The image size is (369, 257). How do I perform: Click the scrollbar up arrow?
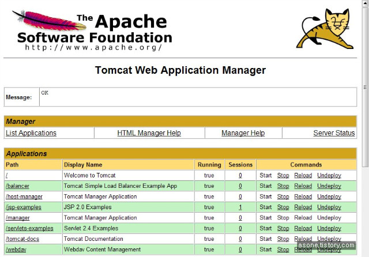pyautogui.click(x=365, y=3)
